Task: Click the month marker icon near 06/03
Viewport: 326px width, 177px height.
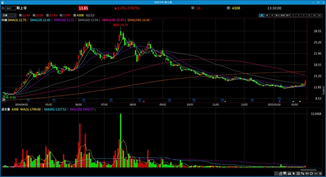Action: [84, 100]
